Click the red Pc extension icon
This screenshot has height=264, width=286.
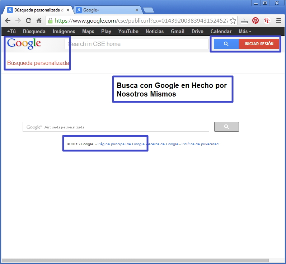point(267,20)
